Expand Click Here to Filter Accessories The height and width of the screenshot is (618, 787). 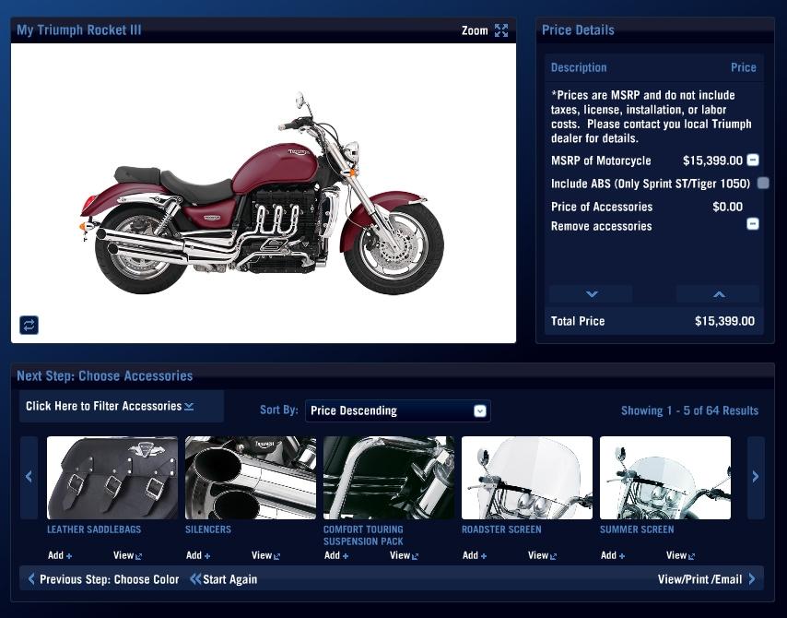coord(122,406)
